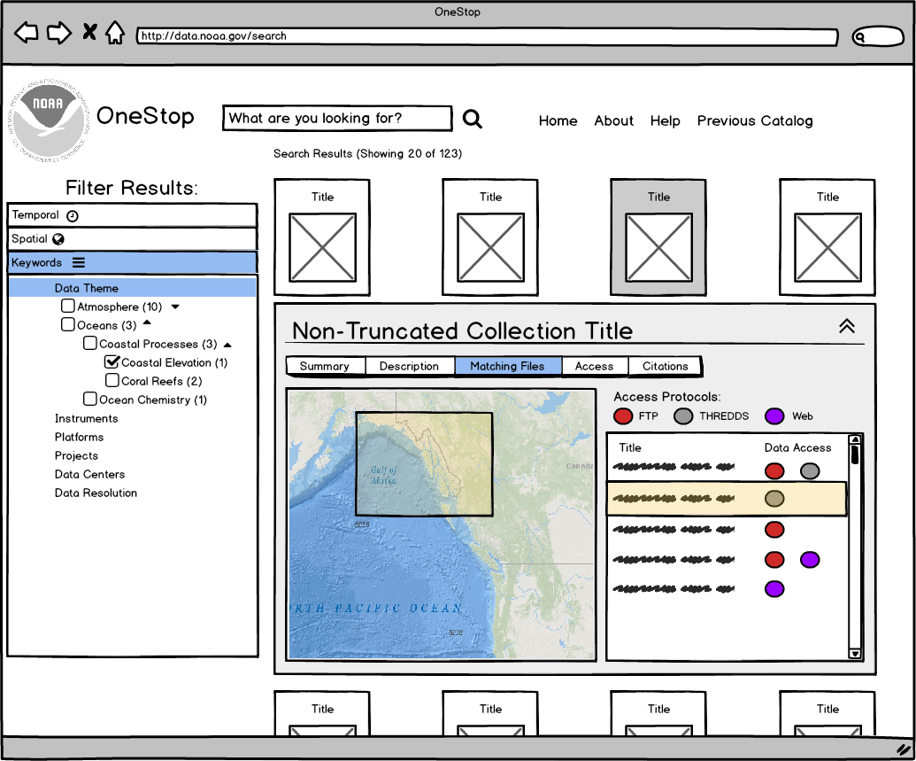Viewport: 916px width, 761px height.
Task: Enable the Atmosphere filter checkbox
Action: pyautogui.click(x=67, y=305)
